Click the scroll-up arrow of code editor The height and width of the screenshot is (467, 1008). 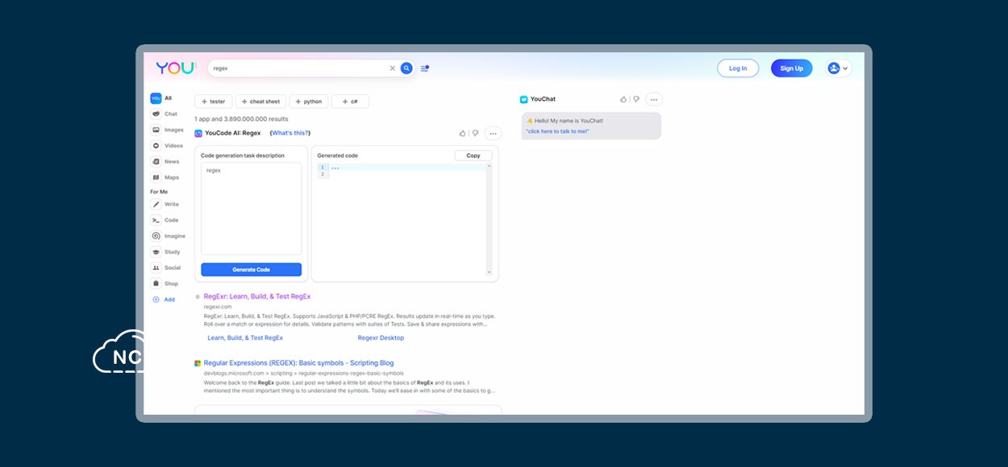tap(489, 167)
